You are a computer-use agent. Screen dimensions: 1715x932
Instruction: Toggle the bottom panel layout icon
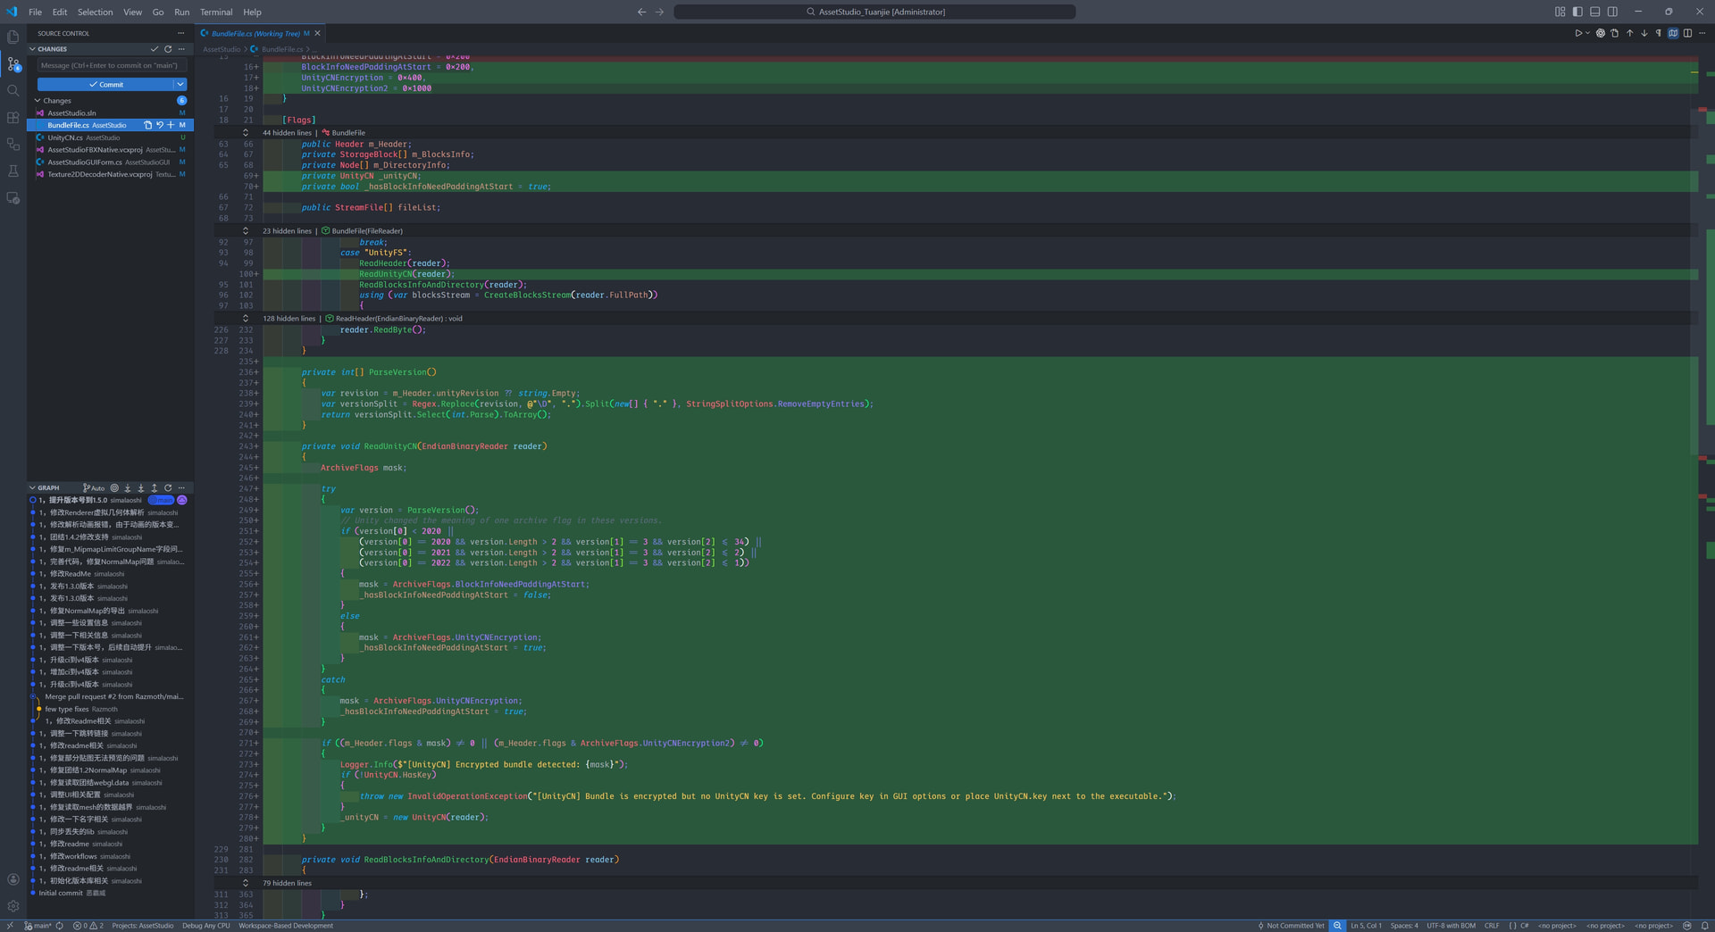click(x=1595, y=12)
